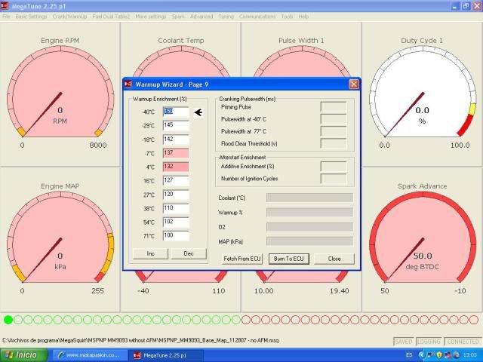Open the Inicio start button
The width and height of the screenshot is (483, 362).
tap(24, 355)
